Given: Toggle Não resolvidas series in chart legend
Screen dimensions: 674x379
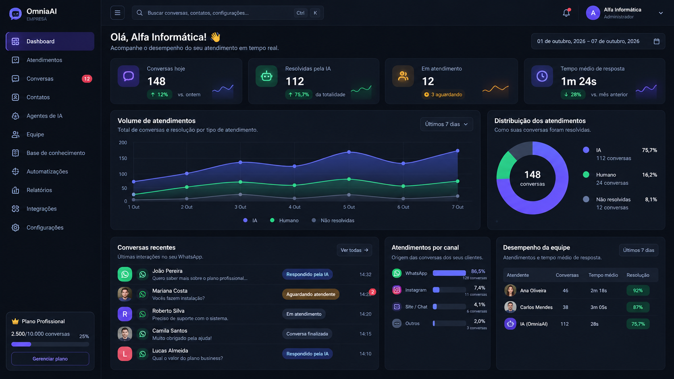Looking at the screenshot, I should coord(333,221).
